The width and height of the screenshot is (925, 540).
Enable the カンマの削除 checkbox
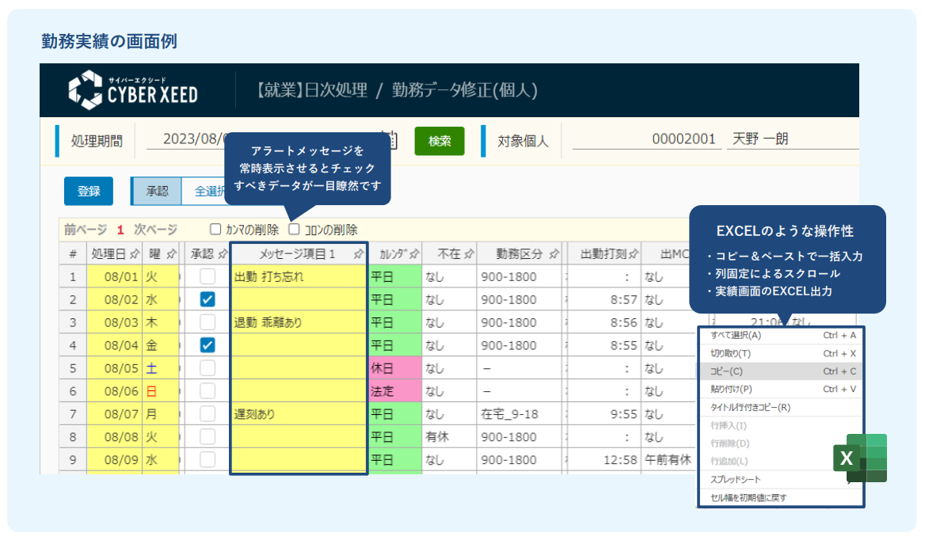click(x=215, y=230)
